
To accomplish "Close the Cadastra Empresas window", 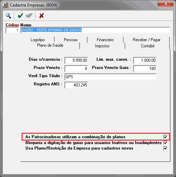I will [x=166, y=3].
